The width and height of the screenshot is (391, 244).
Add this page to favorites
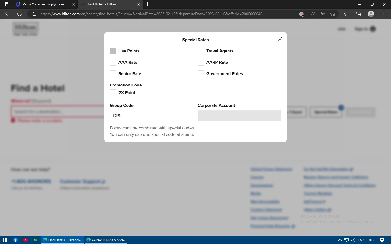[x=333, y=14]
